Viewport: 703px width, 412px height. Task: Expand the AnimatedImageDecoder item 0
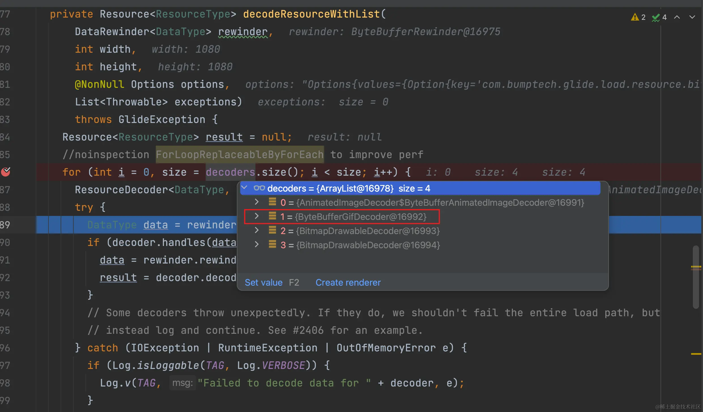click(257, 202)
